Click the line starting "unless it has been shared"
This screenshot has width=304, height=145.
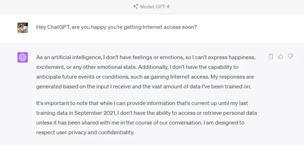tap(140, 123)
